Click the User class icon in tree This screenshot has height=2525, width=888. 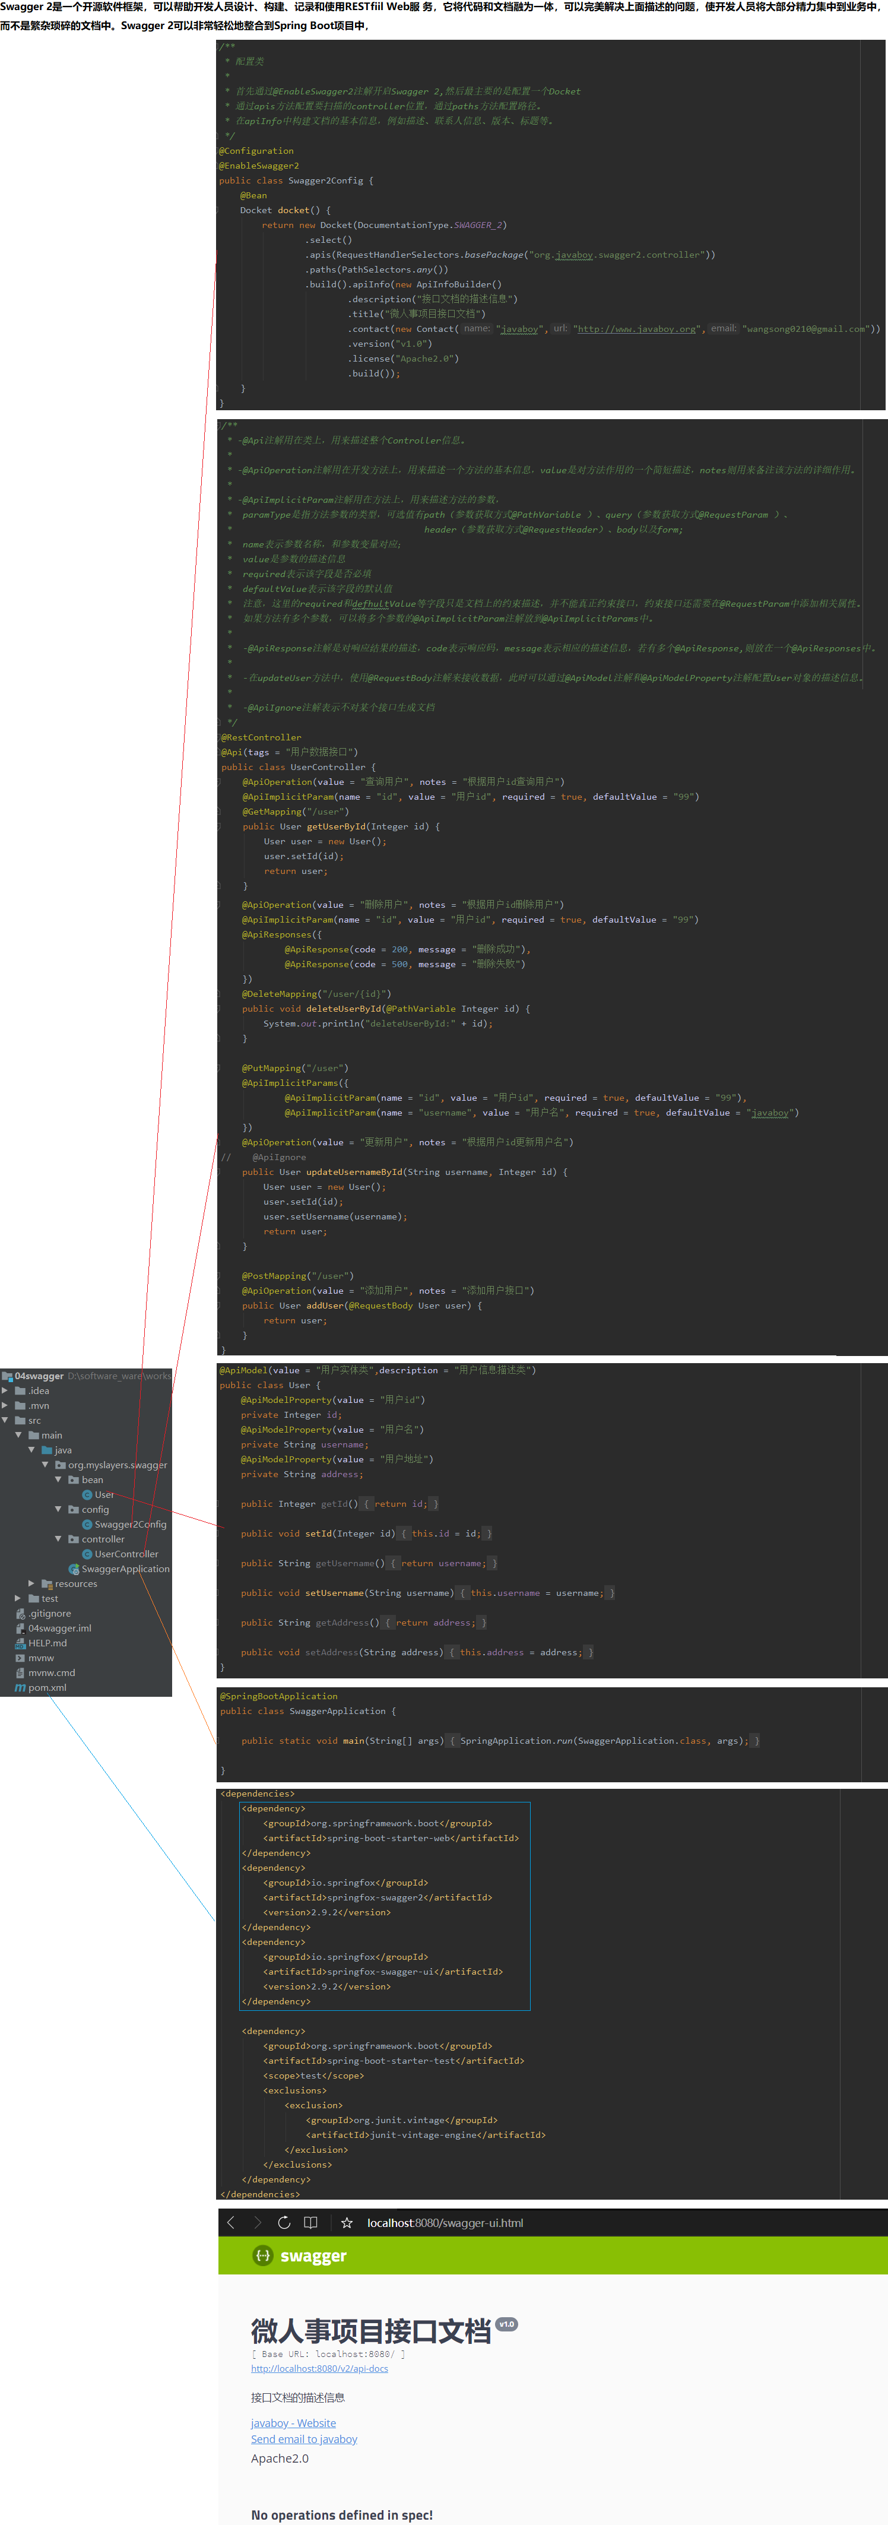tap(87, 1495)
